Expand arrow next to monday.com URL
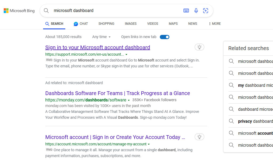The image size is (273, 160). (129, 100)
